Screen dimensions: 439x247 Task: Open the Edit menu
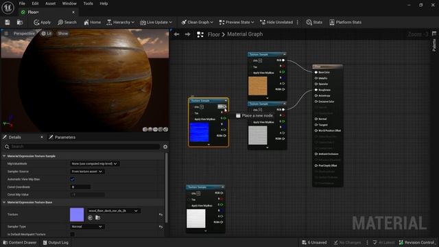pos(35,3)
